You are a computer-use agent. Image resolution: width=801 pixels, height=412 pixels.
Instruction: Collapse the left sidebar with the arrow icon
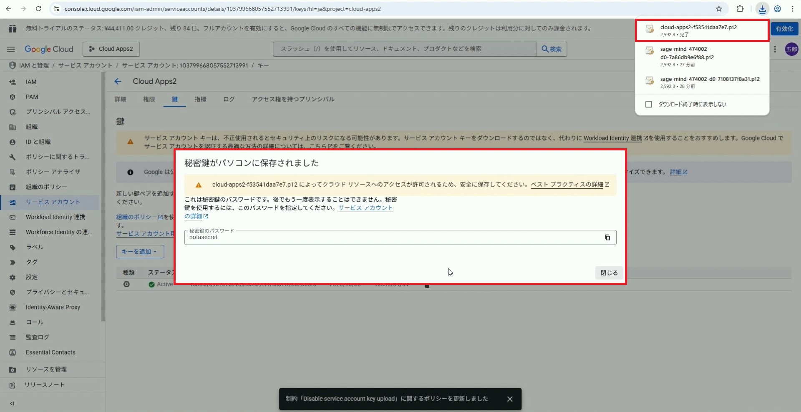tap(12, 403)
